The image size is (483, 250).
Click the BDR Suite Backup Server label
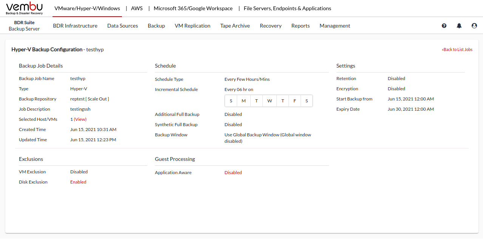coord(24,26)
